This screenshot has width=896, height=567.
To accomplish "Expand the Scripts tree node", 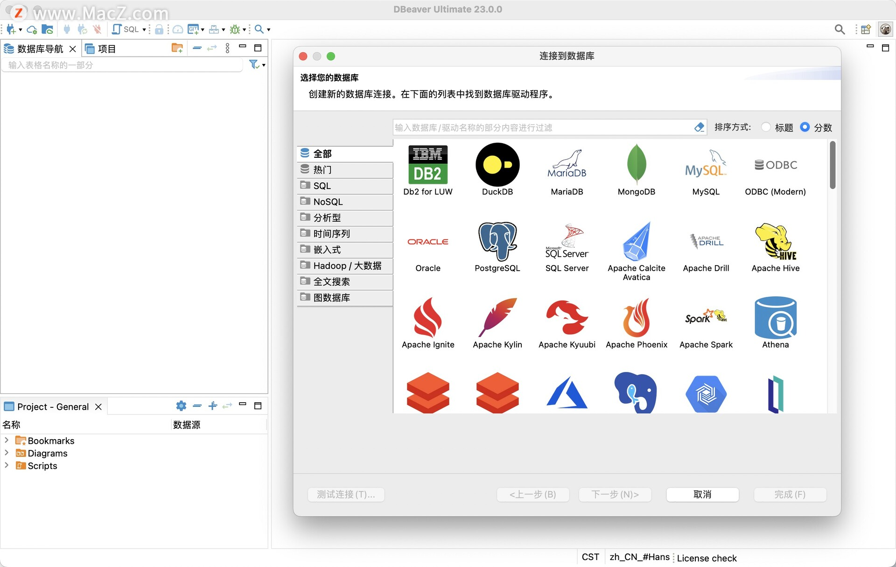I will [x=7, y=465].
